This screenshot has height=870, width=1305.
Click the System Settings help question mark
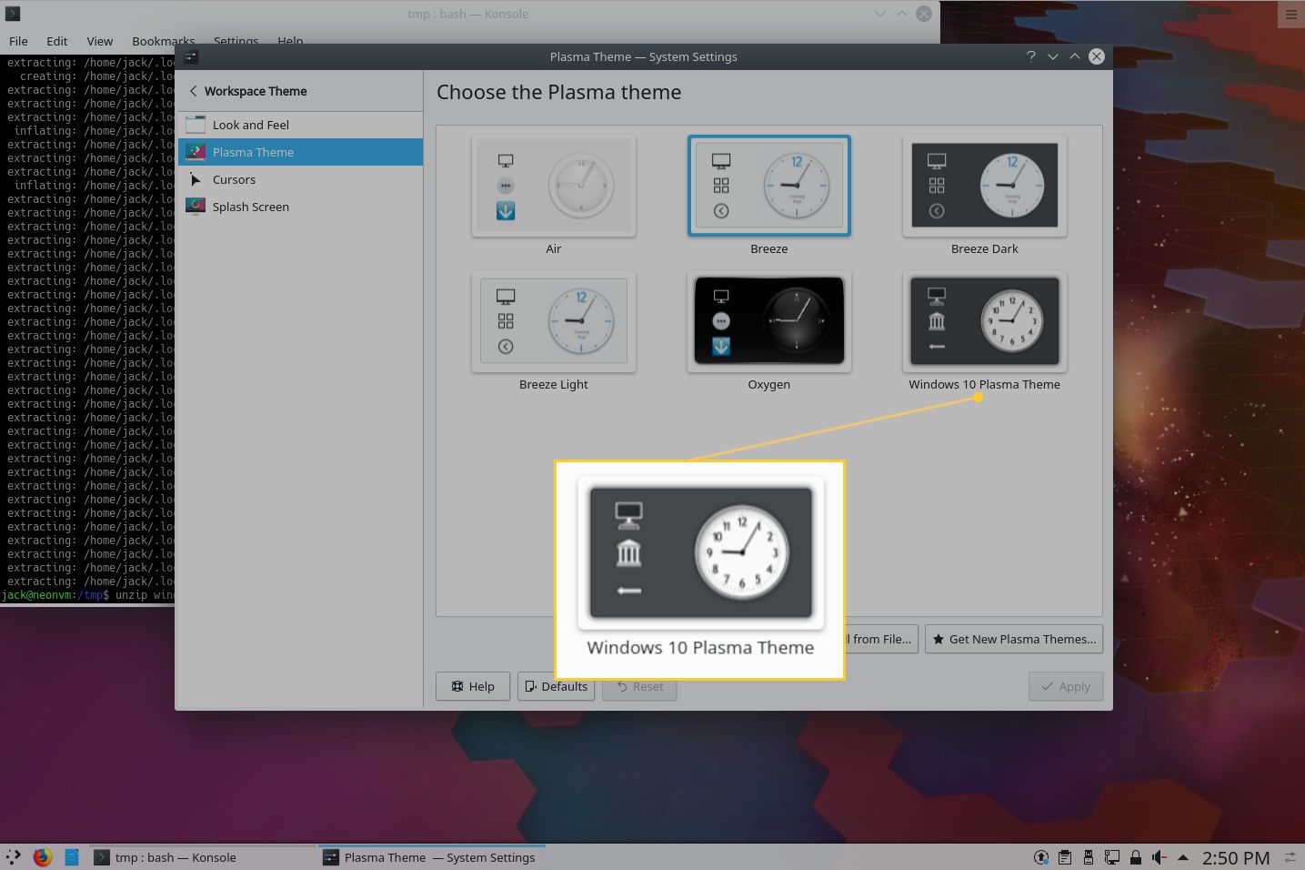tap(1030, 56)
